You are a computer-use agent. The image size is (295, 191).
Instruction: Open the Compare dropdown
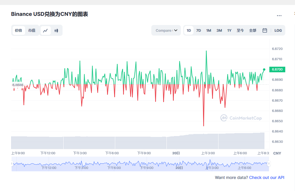click(x=166, y=30)
